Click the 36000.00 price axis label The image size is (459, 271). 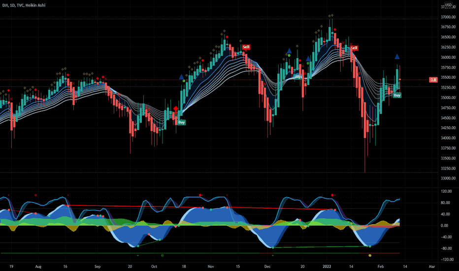point(448,58)
